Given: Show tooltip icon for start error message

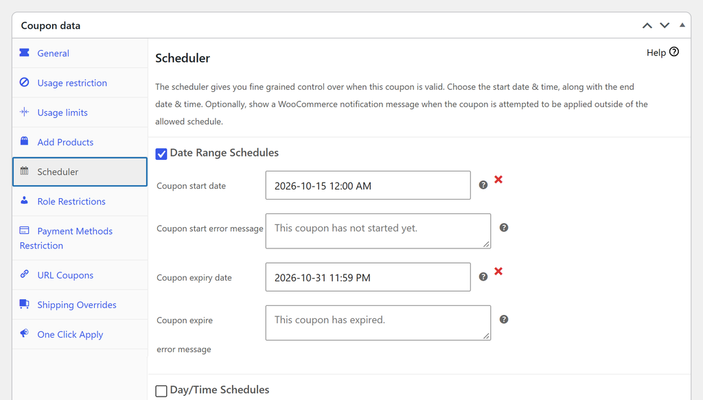Looking at the screenshot, I should [x=503, y=228].
